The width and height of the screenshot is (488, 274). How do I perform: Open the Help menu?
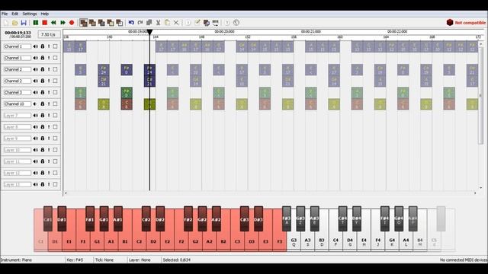pos(44,14)
